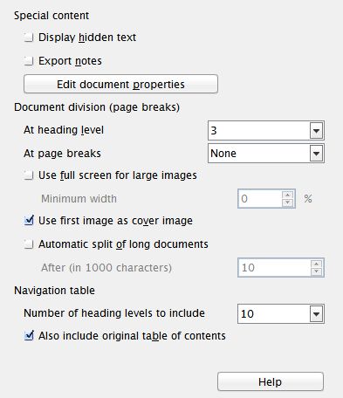Decrease the After characters value with down arrow
Screen dimensions: 343x398
(x=316, y=271)
